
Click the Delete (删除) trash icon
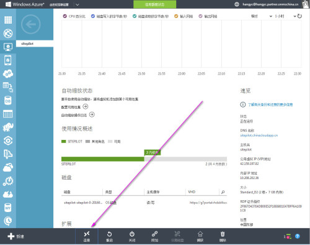[223, 234]
